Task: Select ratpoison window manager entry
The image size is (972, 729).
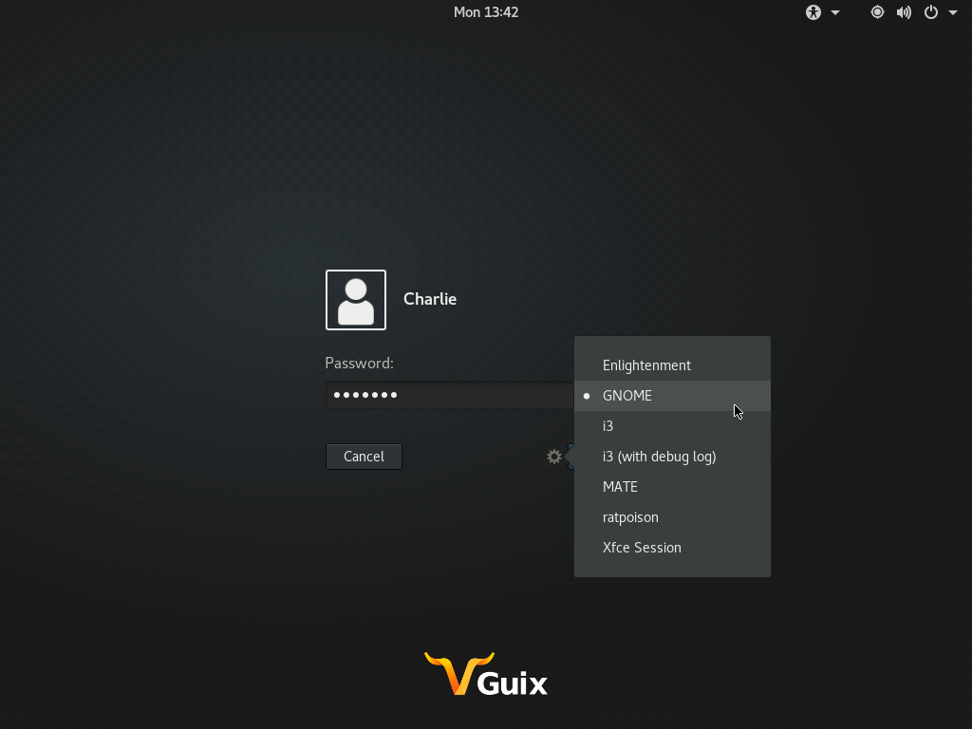Action: [x=630, y=517]
